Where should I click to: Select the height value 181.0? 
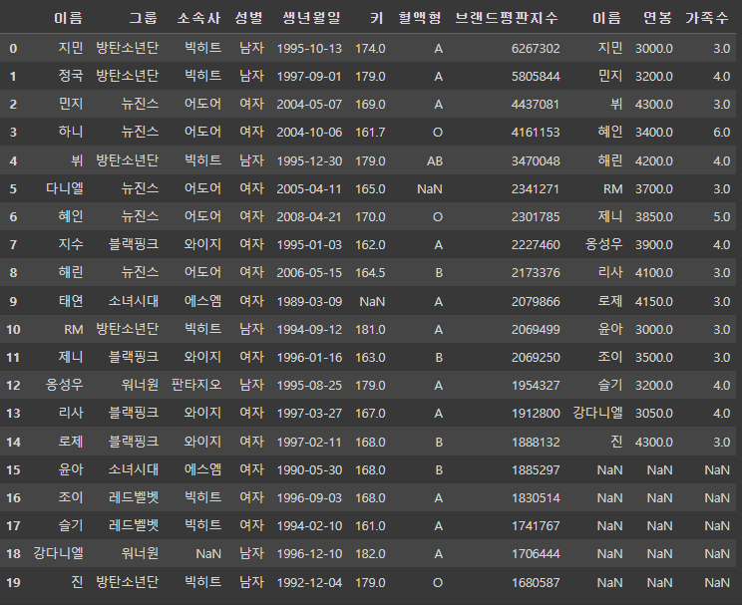pos(370,330)
